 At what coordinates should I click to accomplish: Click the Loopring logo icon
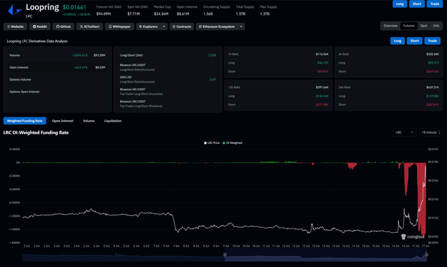click(15, 10)
